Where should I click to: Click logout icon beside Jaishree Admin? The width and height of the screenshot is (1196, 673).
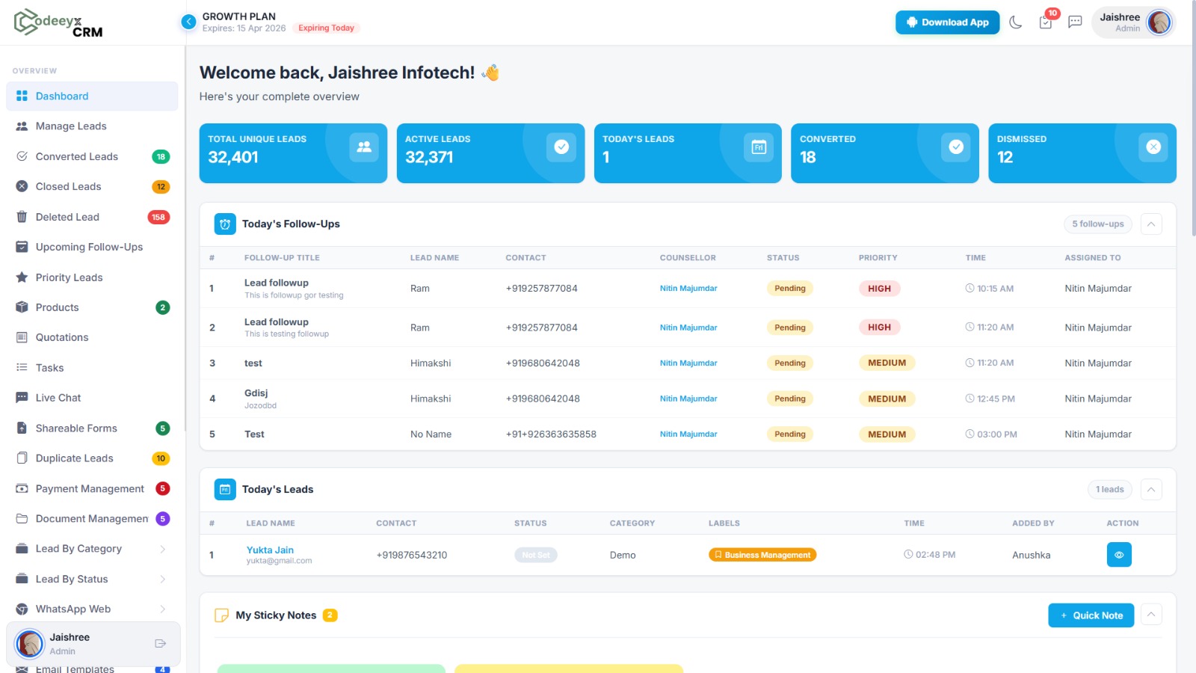point(160,644)
